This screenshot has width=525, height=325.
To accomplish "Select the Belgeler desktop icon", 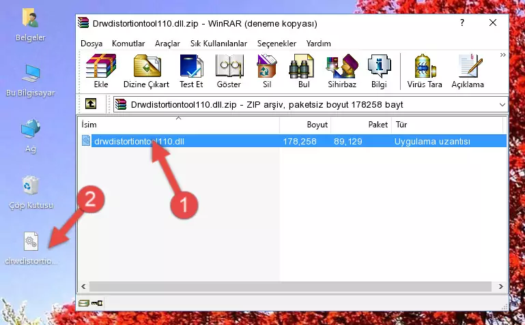I will pyautogui.click(x=31, y=25).
